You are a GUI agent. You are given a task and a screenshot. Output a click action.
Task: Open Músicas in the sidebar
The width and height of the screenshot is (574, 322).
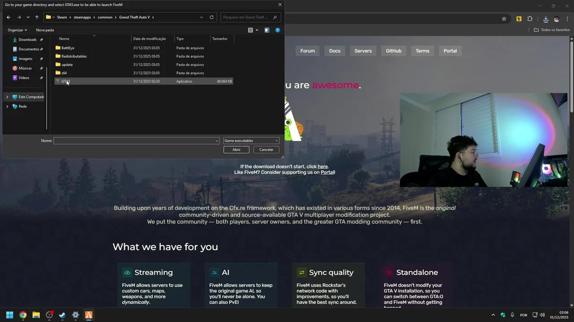pos(25,68)
